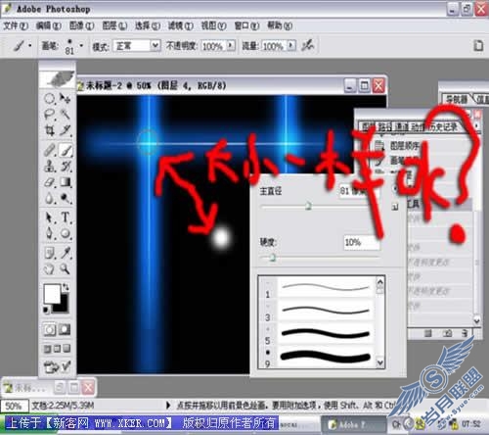Select the elliptical Marquee tool
This screenshot has height=435, width=489.
[49, 98]
